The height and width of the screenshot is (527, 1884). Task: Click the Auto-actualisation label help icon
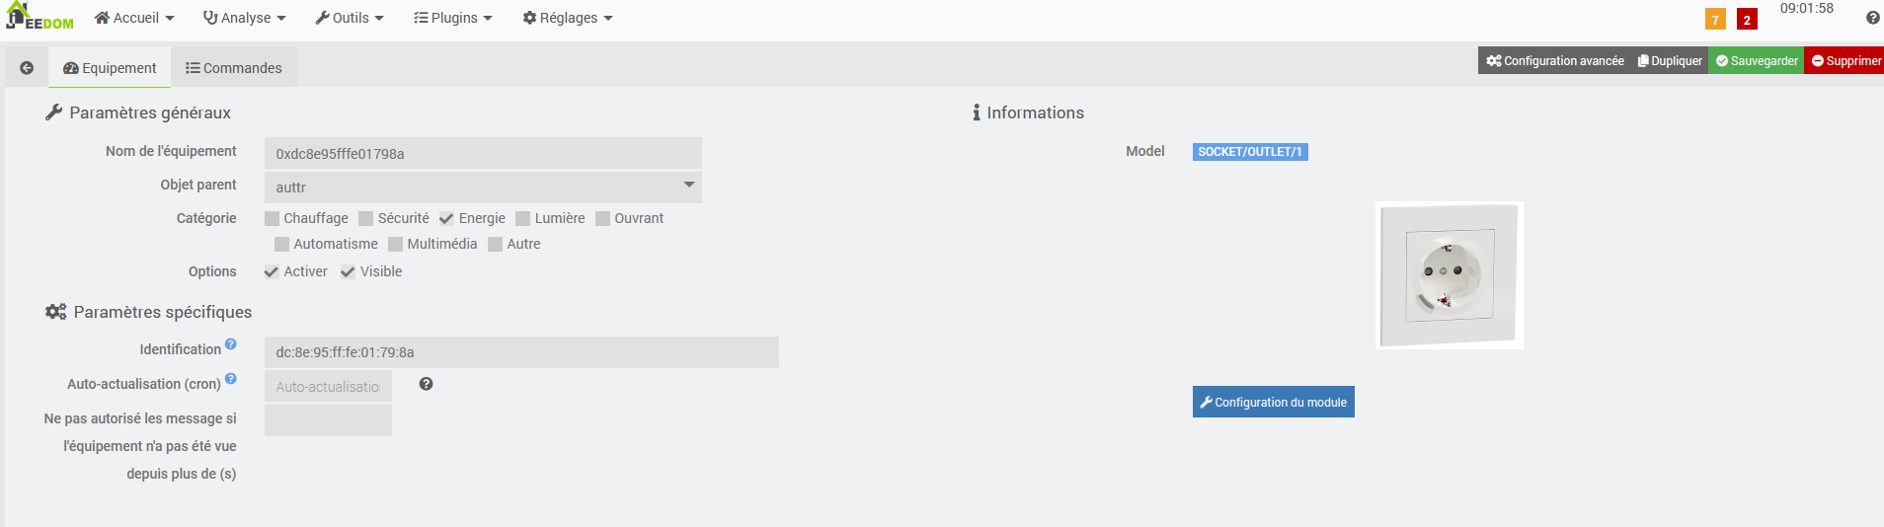(x=231, y=379)
